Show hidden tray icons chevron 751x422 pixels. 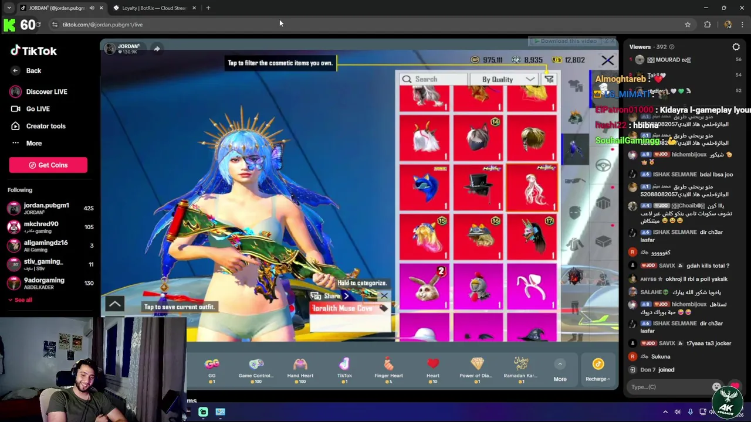665,412
